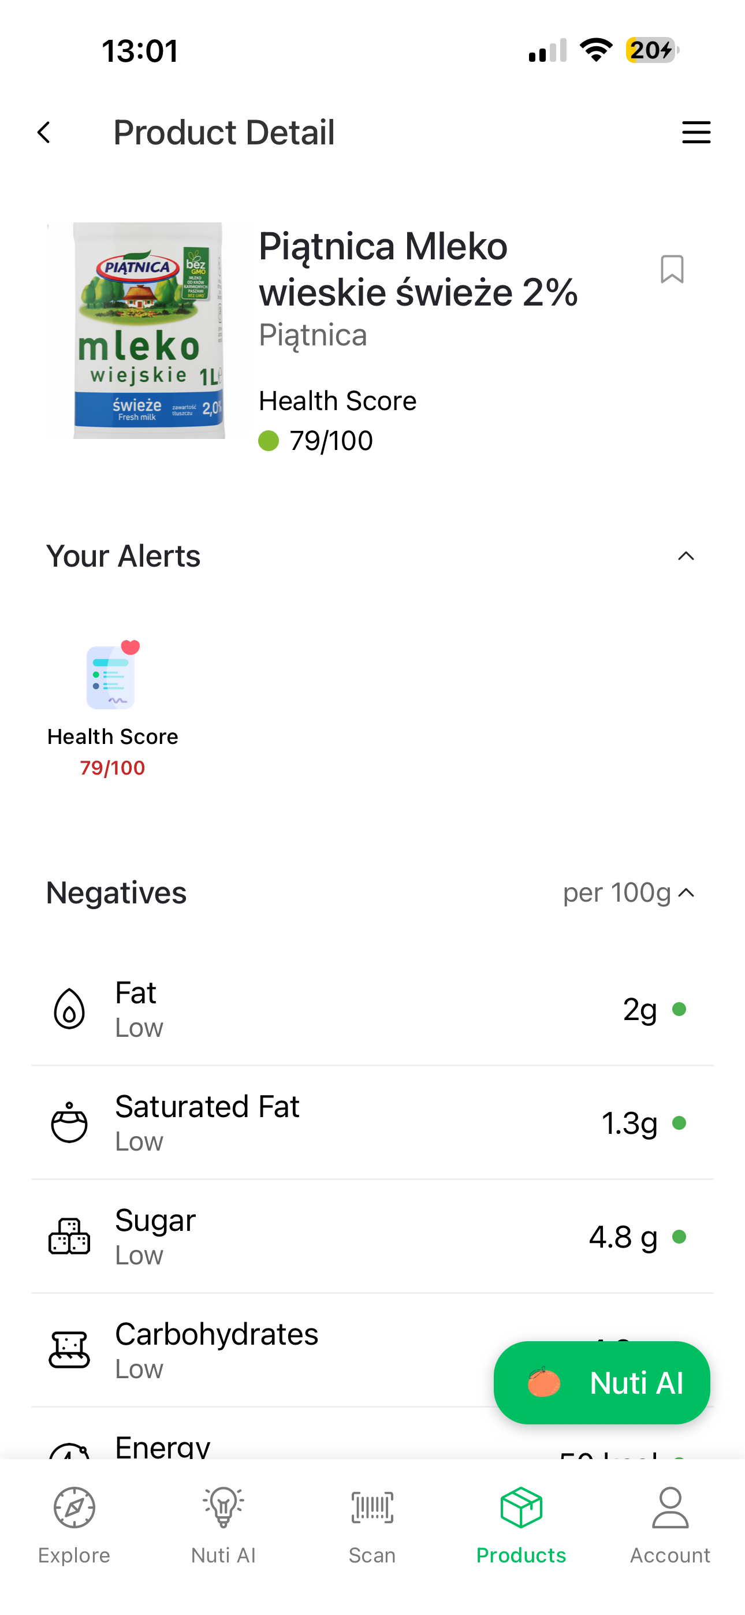Tap the Piątnica brand name link
745x1615 pixels.
point(313,336)
